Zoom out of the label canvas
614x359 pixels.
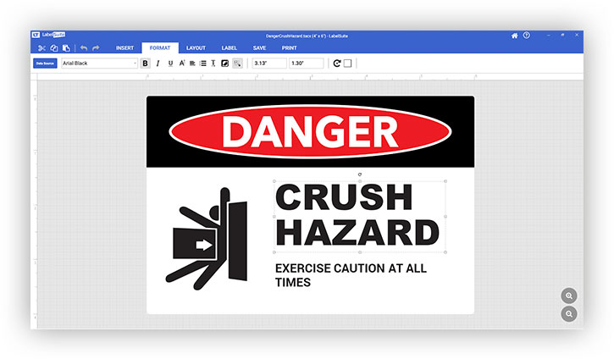click(x=569, y=314)
